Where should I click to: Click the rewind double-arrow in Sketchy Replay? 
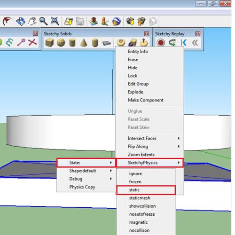(x=195, y=43)
